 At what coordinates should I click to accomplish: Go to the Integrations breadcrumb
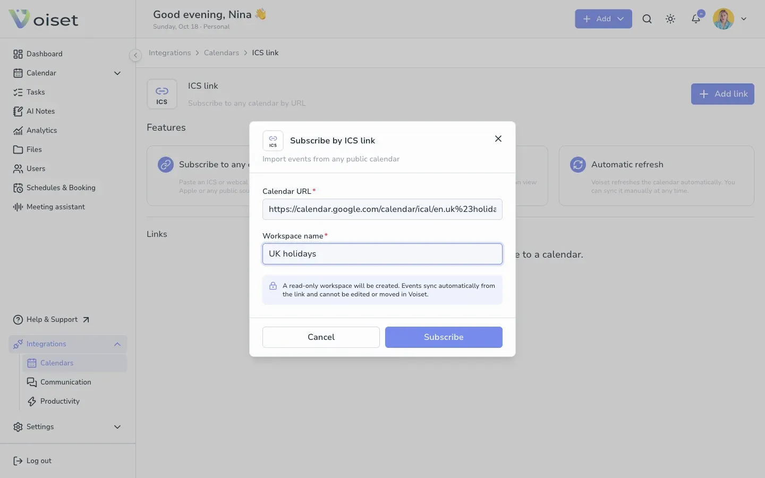[169, 53]
